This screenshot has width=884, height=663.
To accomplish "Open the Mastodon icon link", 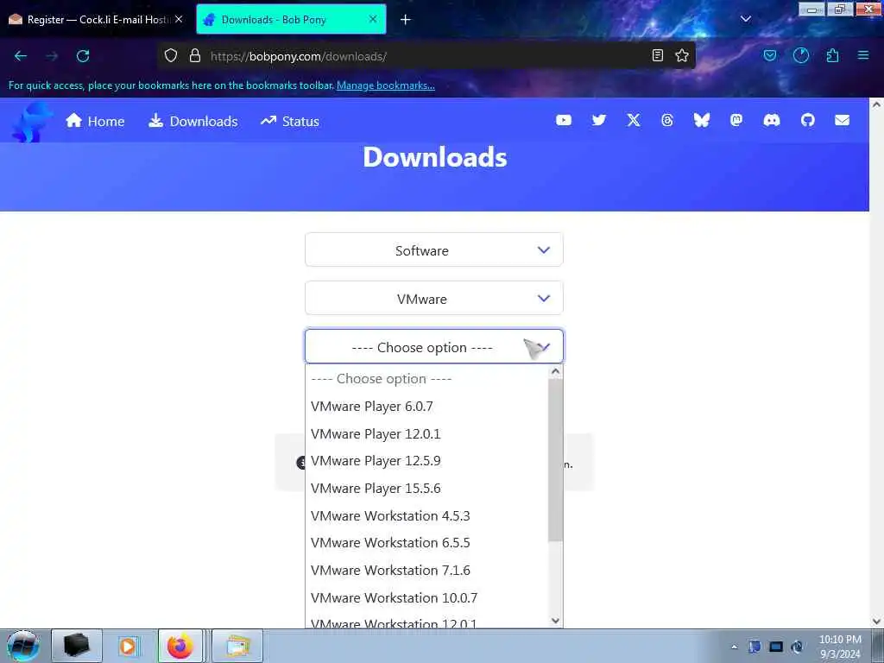I will (x=736, y=120).
